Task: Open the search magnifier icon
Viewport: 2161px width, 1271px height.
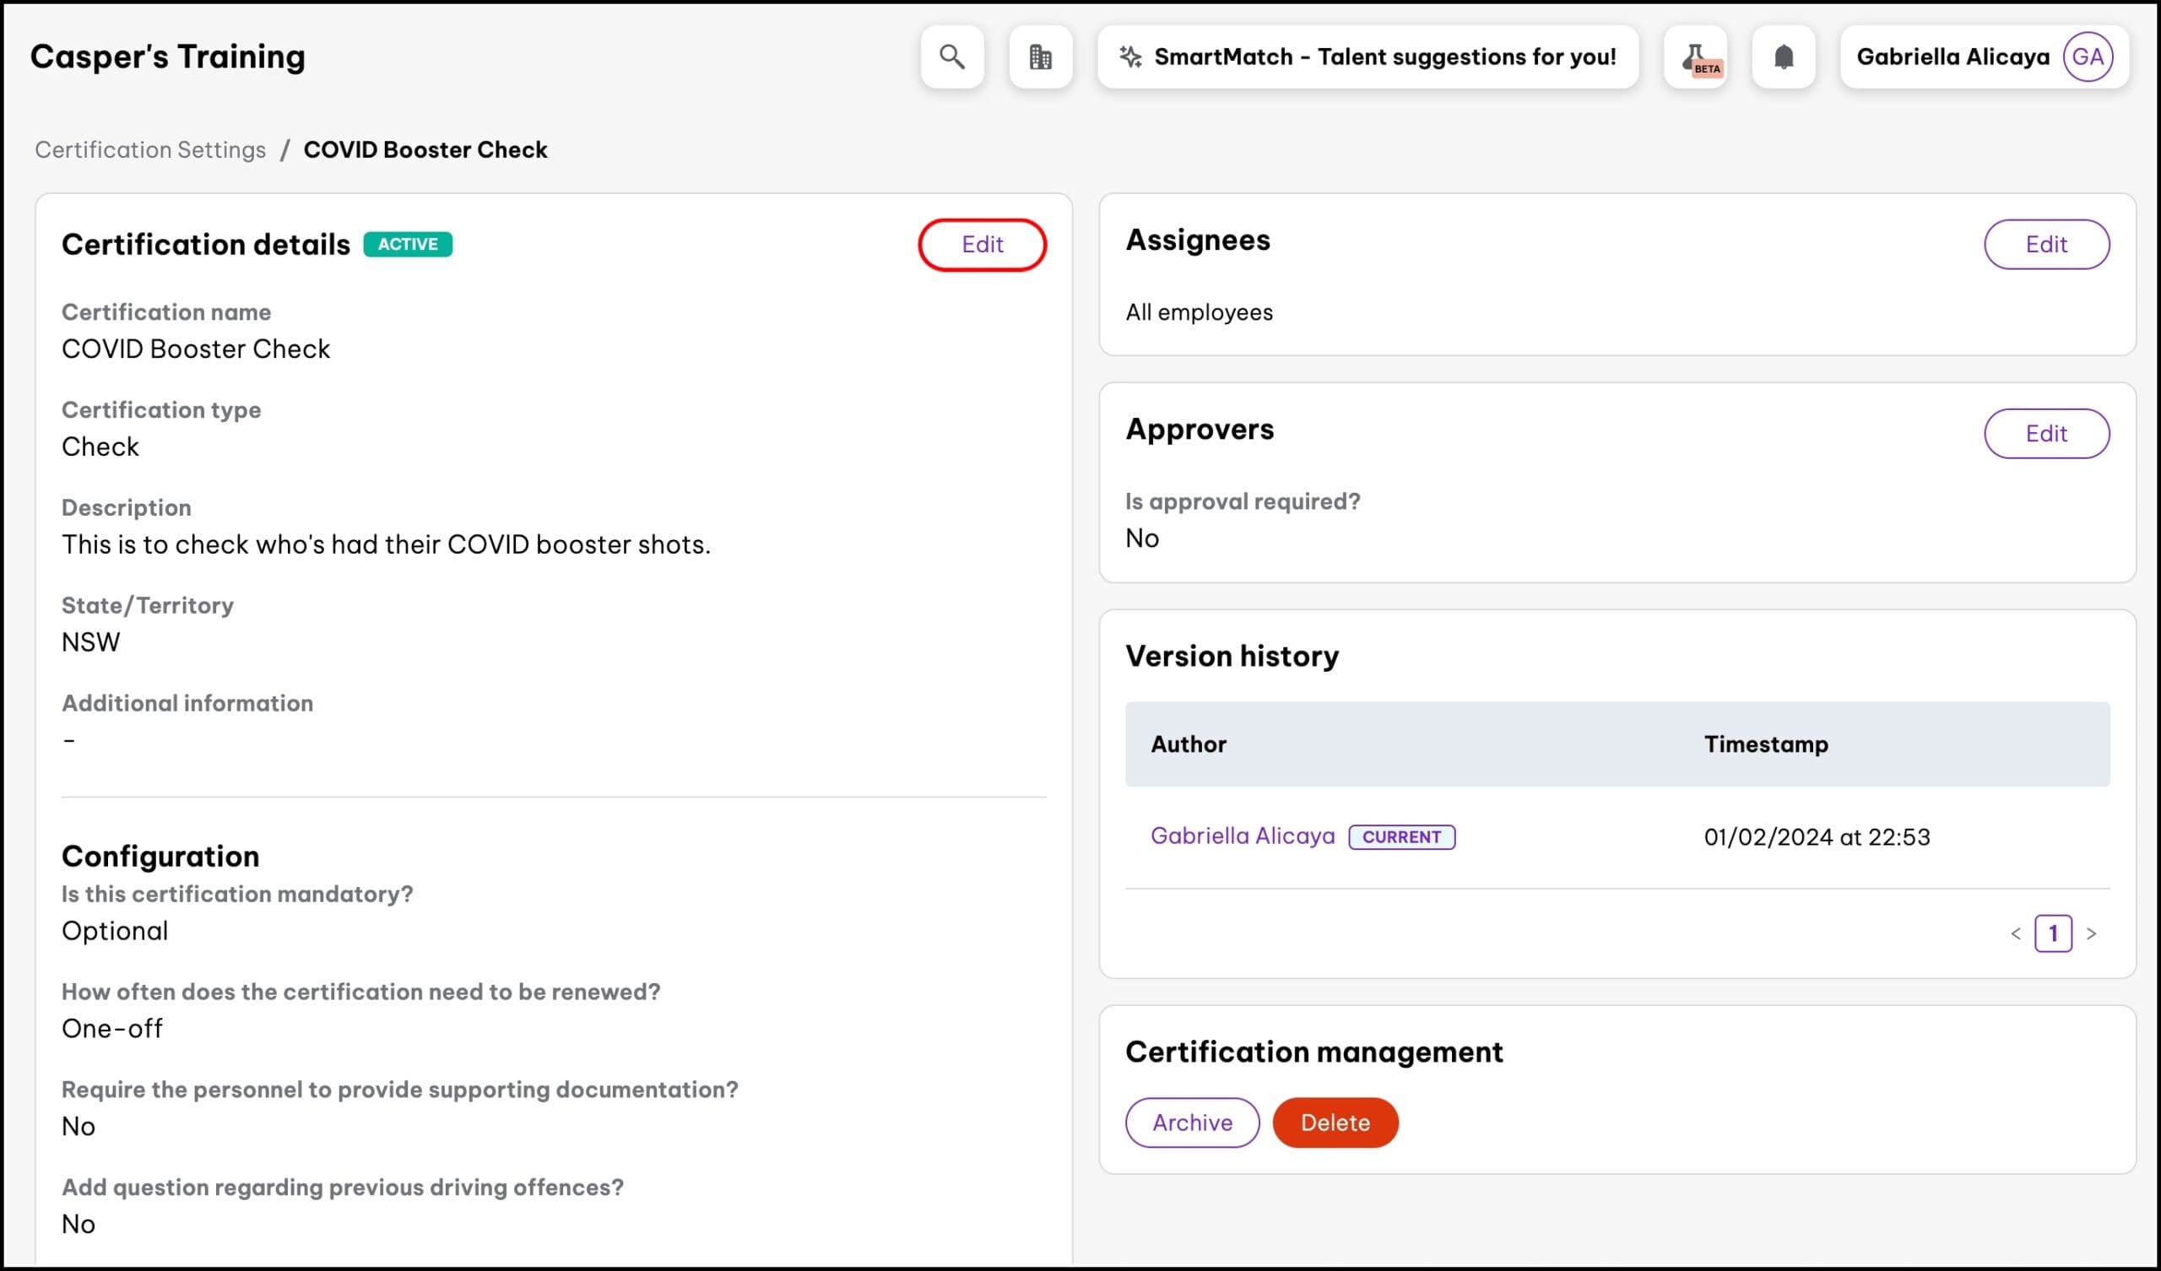Action: pyautogui.click(x=952, y=57)
